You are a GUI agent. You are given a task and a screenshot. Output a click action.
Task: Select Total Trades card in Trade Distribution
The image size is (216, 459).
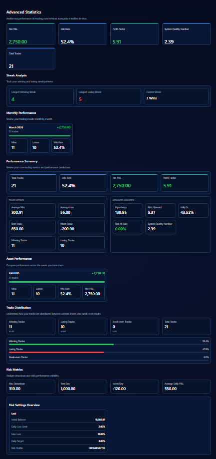click(187, 326)
